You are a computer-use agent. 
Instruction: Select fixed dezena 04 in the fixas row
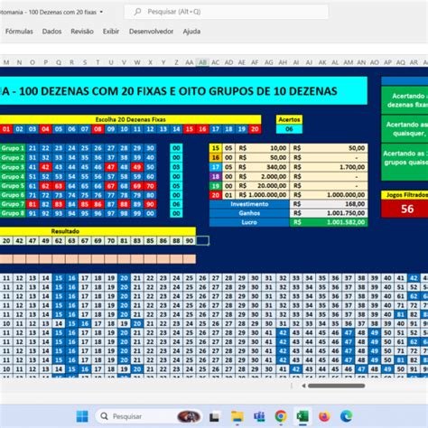click(45, 129)
